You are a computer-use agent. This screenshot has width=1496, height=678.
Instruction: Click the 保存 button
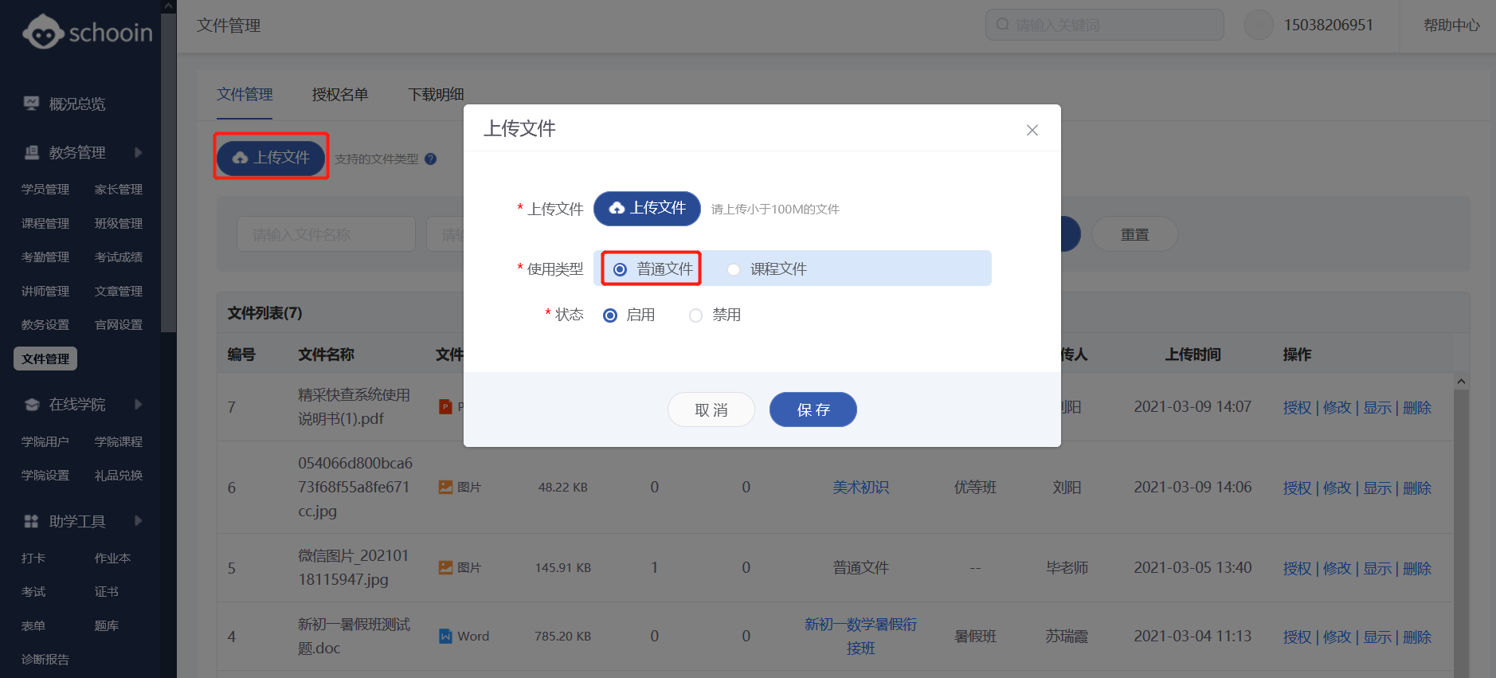(x=813, y=410)
